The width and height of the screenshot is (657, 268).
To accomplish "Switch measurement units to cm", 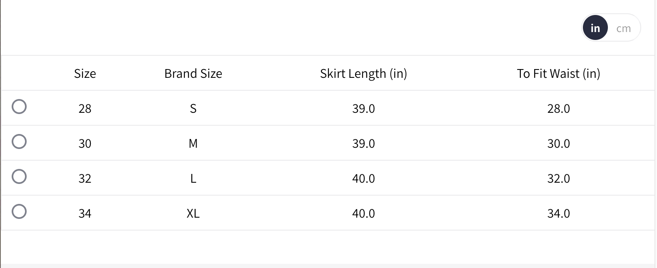I will point(623,28).
